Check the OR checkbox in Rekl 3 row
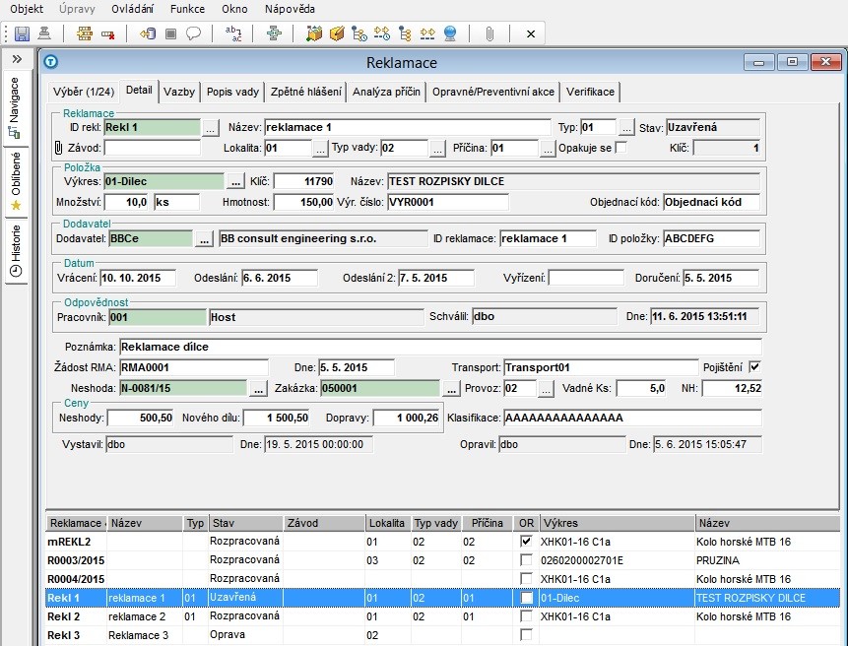This screenshot has width=848, height=646. click(x=526, y=634)
